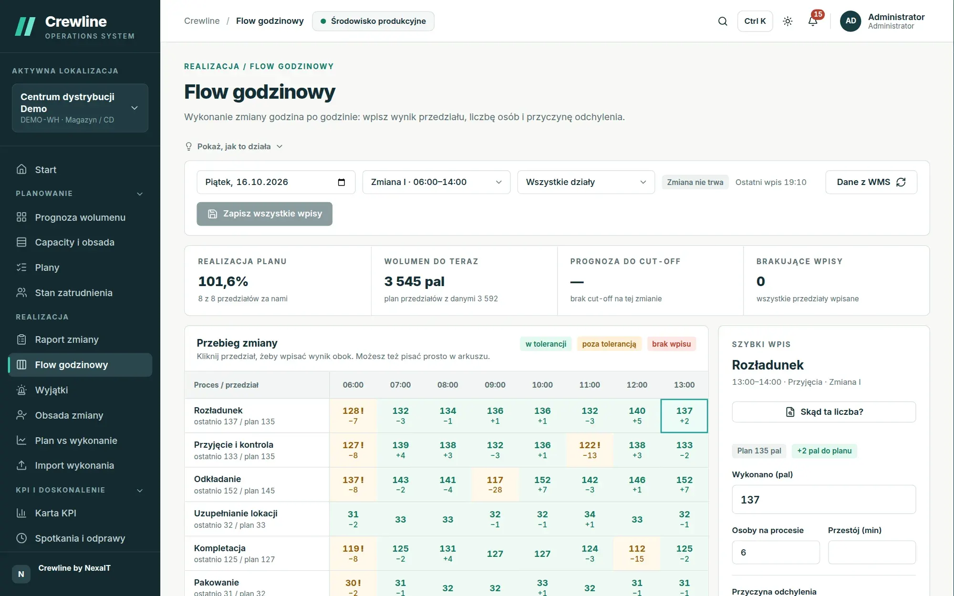
Task: Open Start from the sidebar
Action: (x=80, y=170)
